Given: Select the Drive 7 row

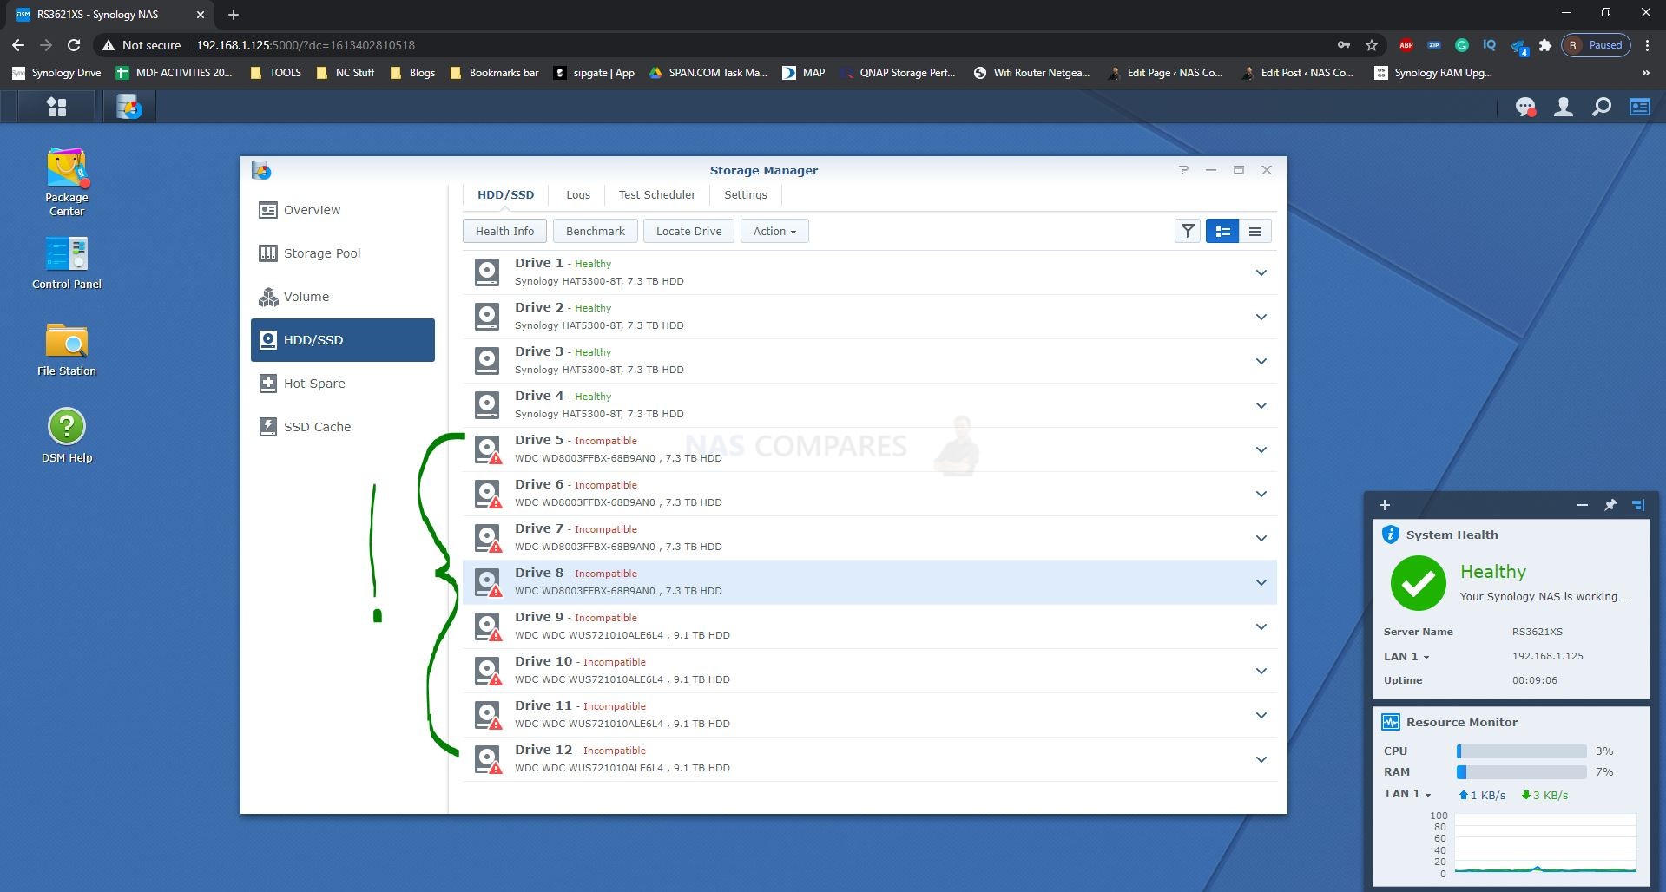Looking at the screenshot, I should tap(870, 538).
